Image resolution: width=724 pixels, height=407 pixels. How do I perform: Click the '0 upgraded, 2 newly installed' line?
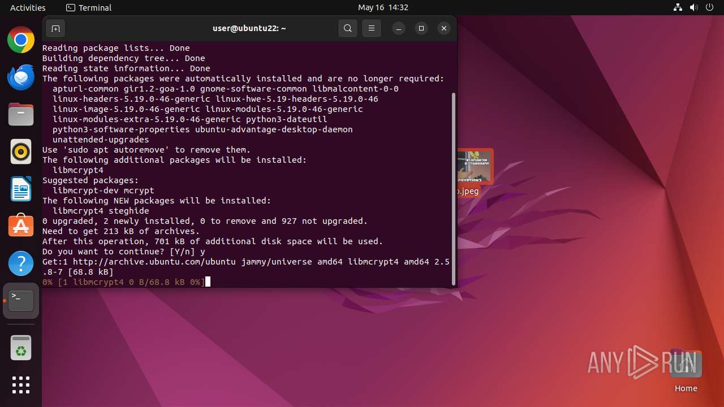(x=205, y=221)
